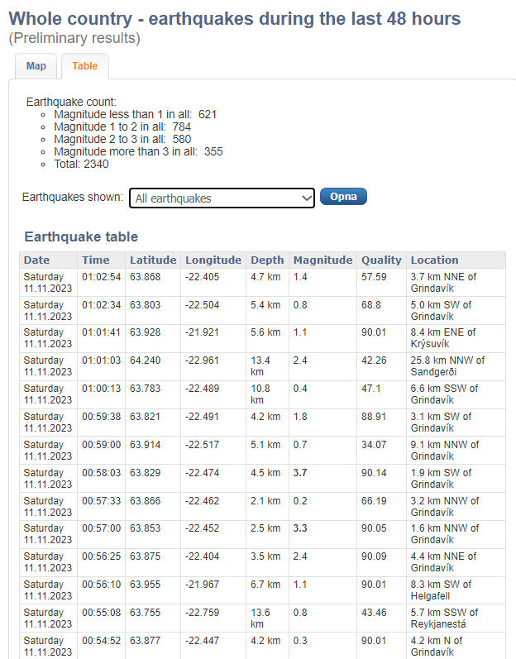Click the Quality column header
Screen dimensions: 516x659
pyautogui.click(x=381, y=260)
